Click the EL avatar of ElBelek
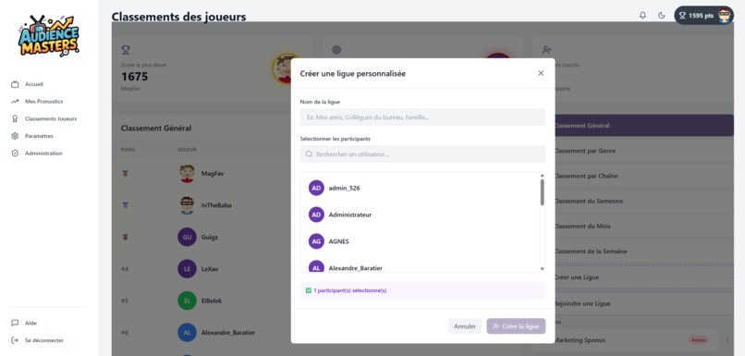745x356 pixels. [x=188, y=301]
